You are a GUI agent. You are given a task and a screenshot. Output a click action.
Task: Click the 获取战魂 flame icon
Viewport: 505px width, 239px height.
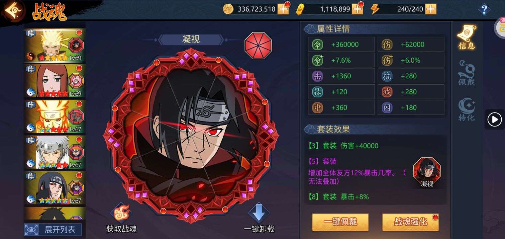point(121,213)
